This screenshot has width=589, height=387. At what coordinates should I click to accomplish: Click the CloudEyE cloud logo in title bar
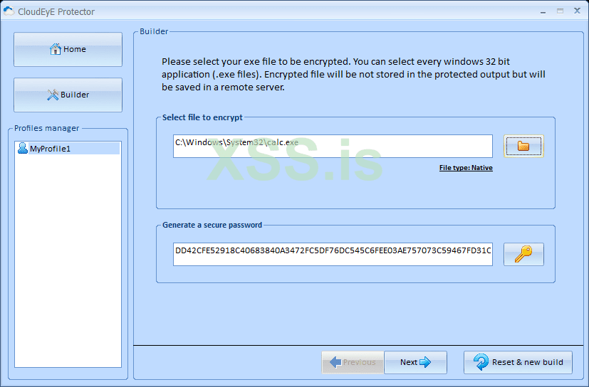[x=9, y=11]
